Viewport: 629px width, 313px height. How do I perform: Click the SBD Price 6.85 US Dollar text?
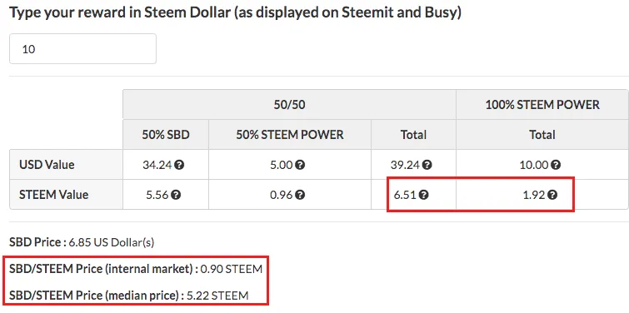pos(82,242)
